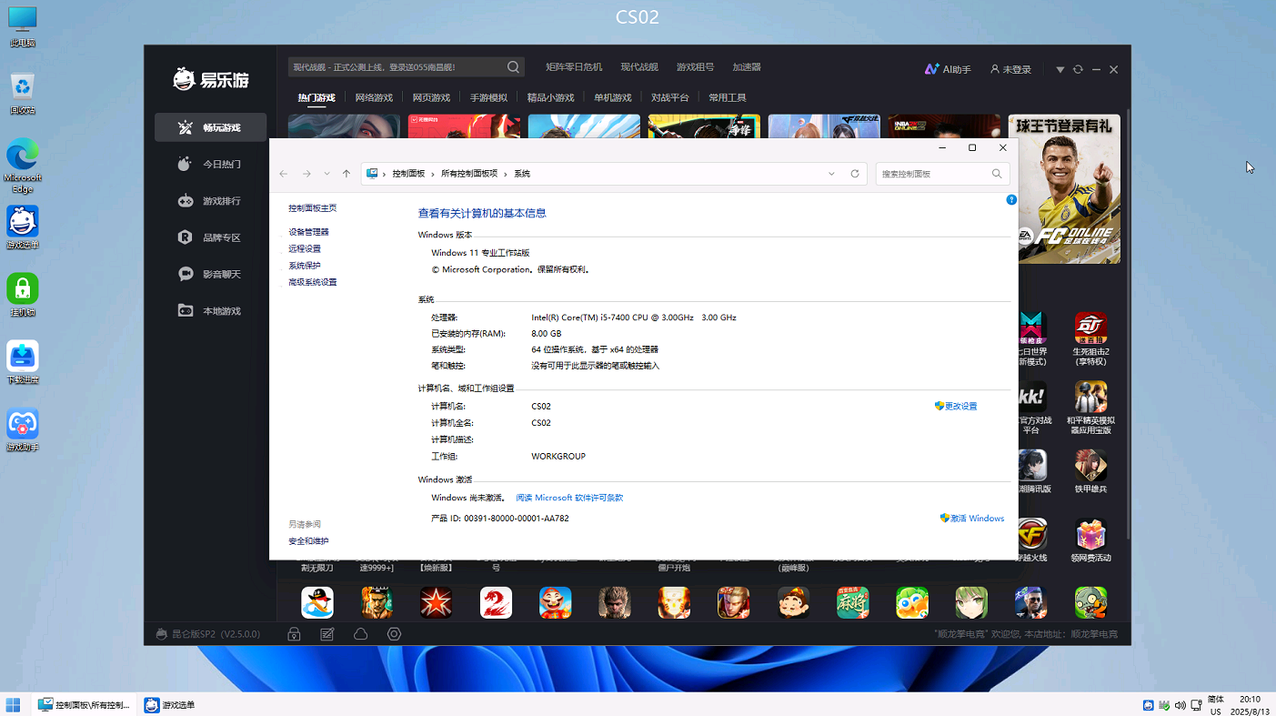Open 阅读 Microsoft 软件许可条款 link

pos(570,498)
